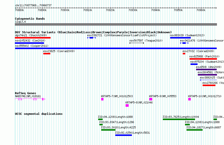Open the nsv825988 (Park2010) label

tap(204, 56)
